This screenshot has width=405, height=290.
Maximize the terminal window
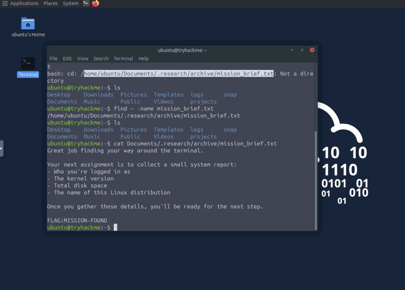[x=302, y=50]
